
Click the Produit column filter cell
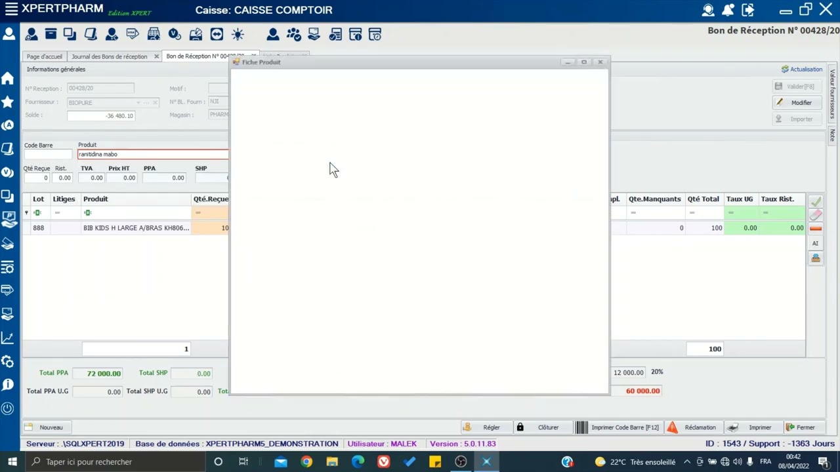pyautogui.click(x=136, y=212)
